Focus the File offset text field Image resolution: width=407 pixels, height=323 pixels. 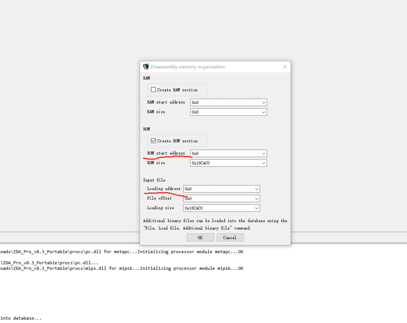[x=218, y=198]
